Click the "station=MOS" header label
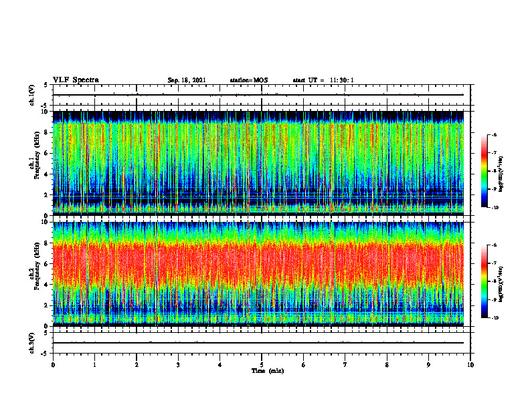The height and width of the screenshot is (409, 530). tap(249, 80)
